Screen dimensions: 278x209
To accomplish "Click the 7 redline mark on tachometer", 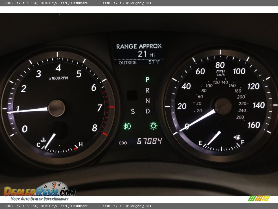I will (100, 108).
